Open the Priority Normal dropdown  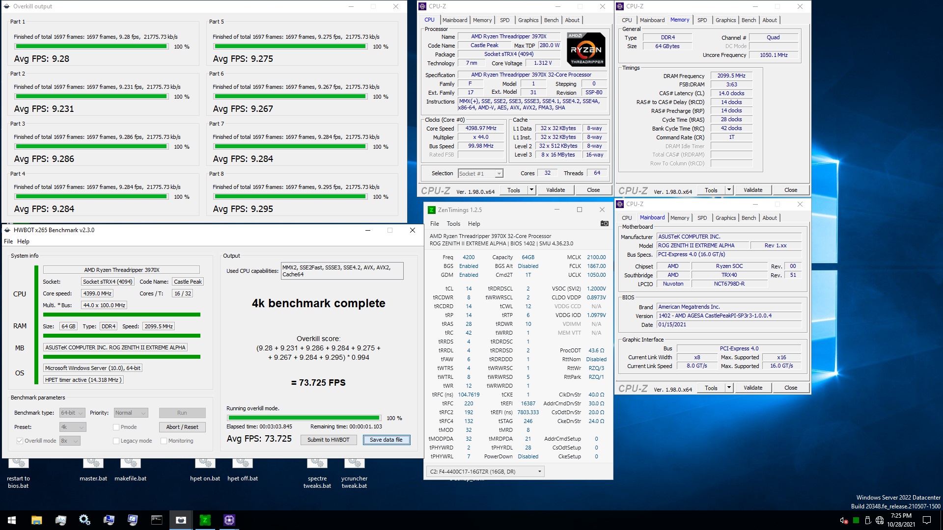(x=131, y=413)
